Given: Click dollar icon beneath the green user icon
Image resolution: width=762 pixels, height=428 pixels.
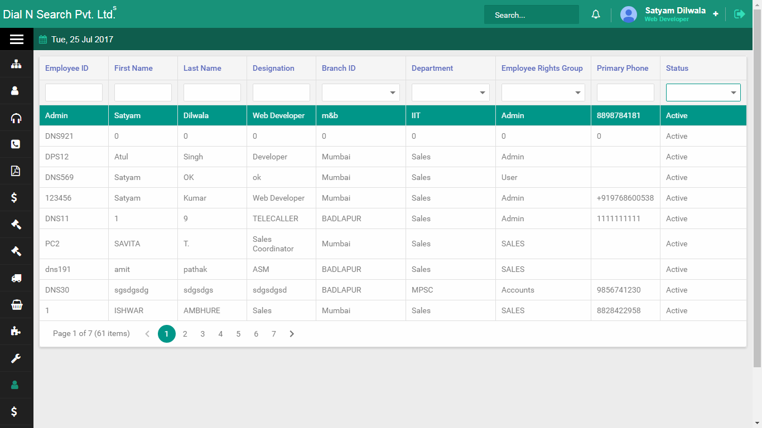Looking at the screenshot, I should pyautogui.click(x=14, y=411).
